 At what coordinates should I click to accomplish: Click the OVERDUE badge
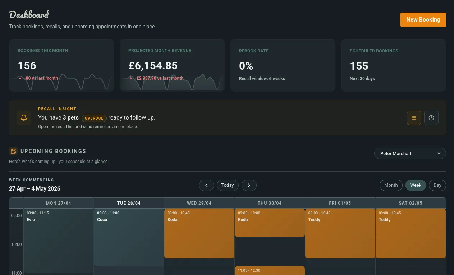pos(94,118)
